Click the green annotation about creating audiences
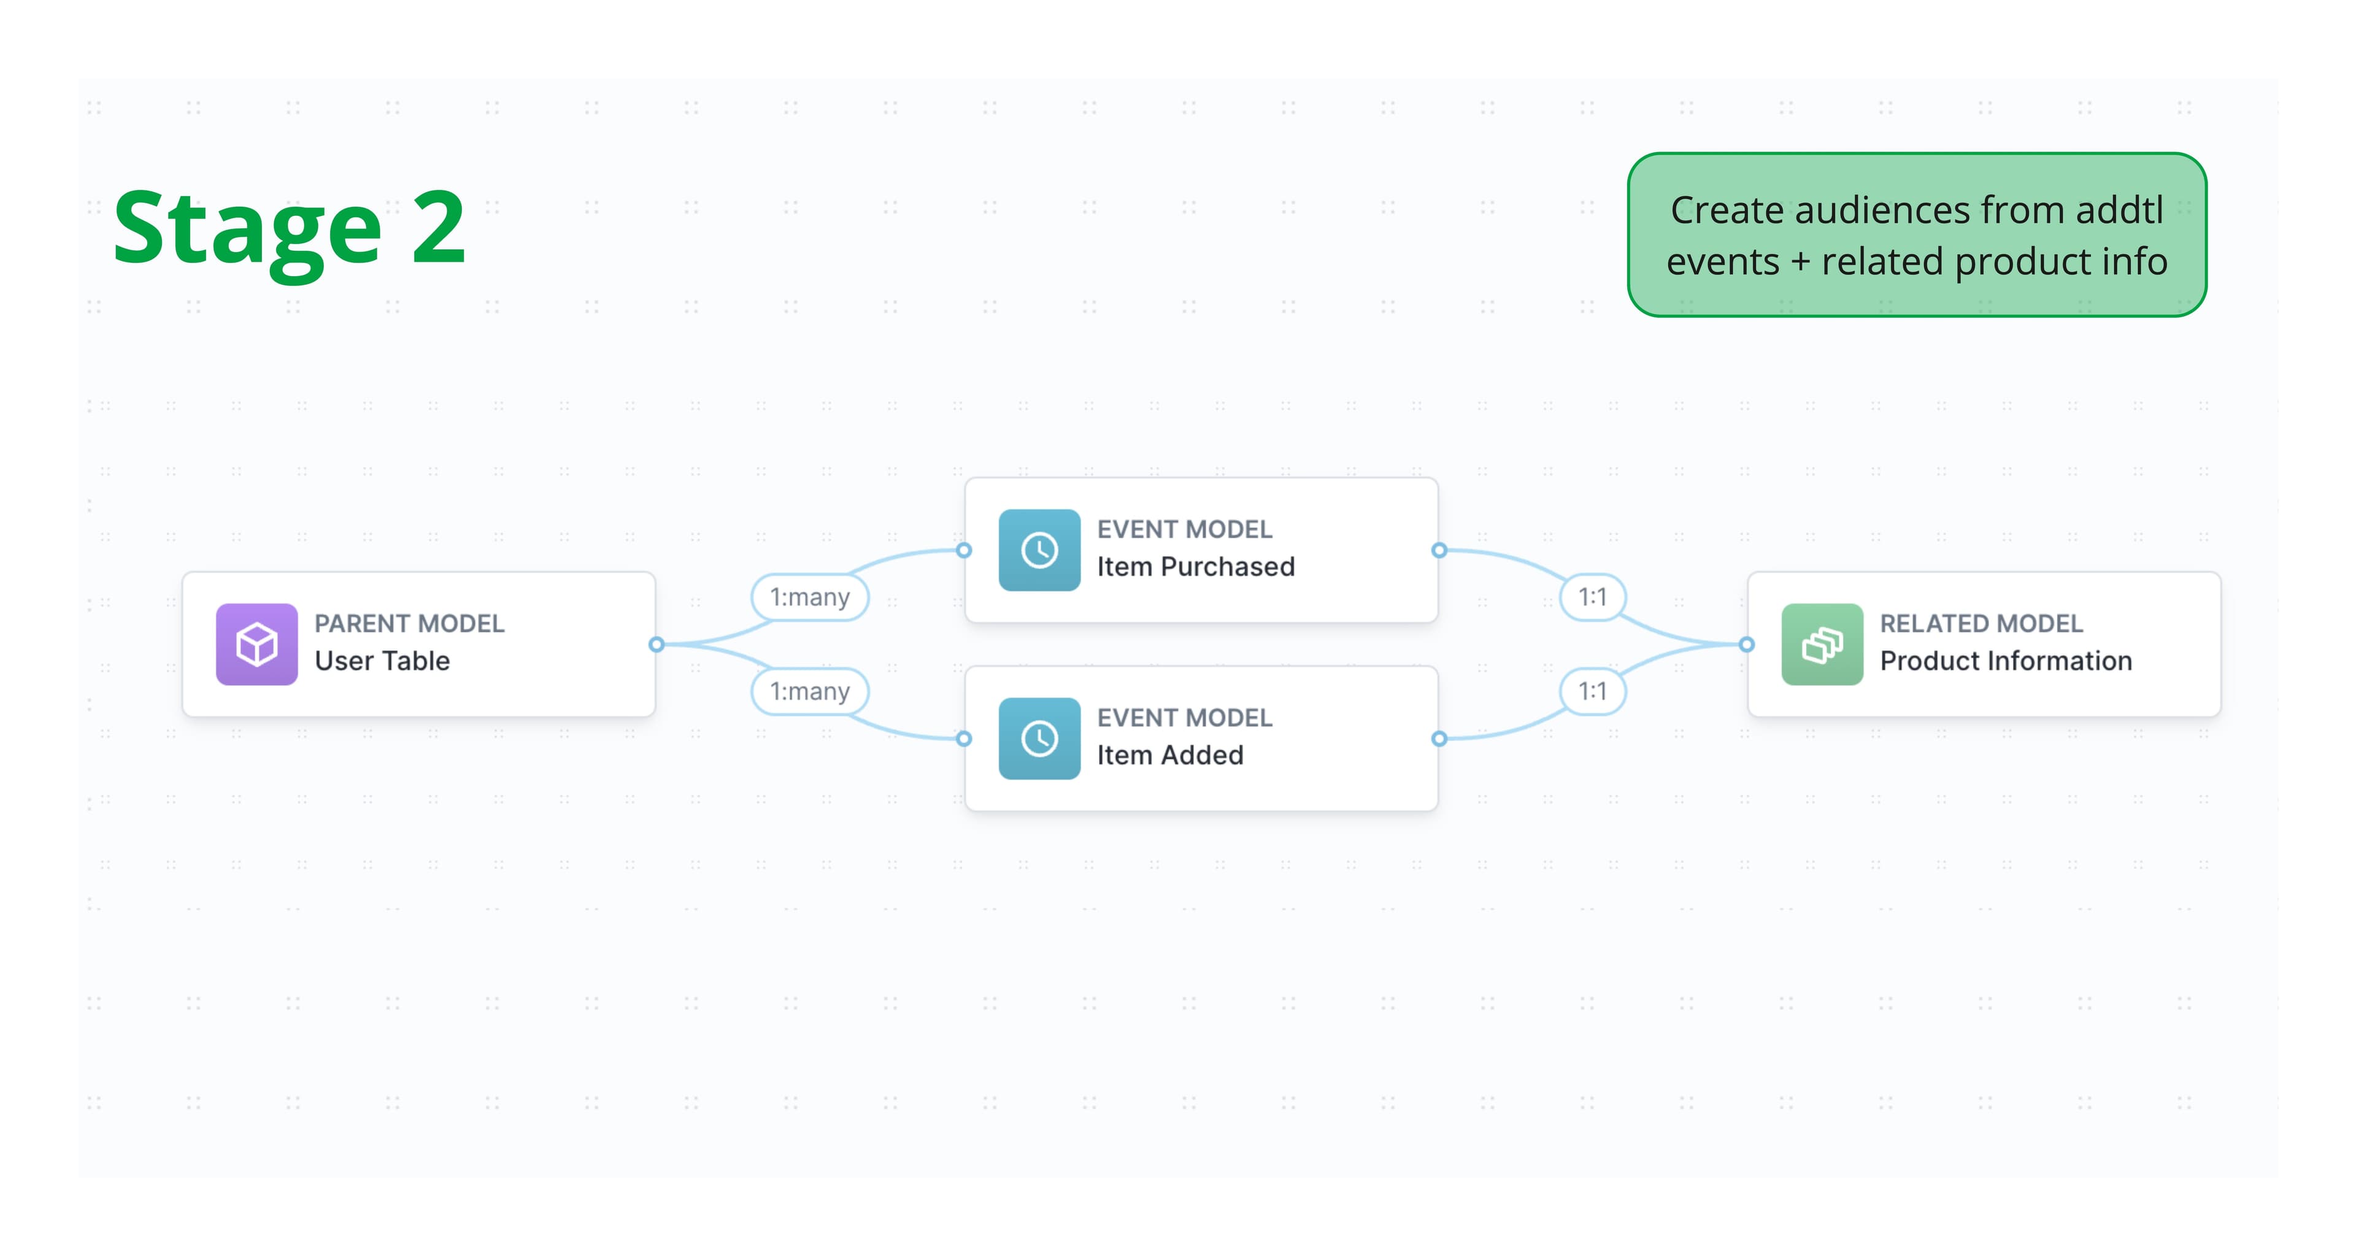This screenshot has width=2356, height=1255. coord(1916,236)
